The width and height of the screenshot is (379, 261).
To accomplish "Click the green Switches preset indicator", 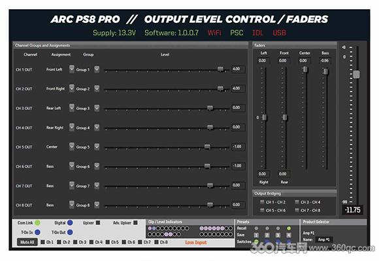I will coord(256,241).
